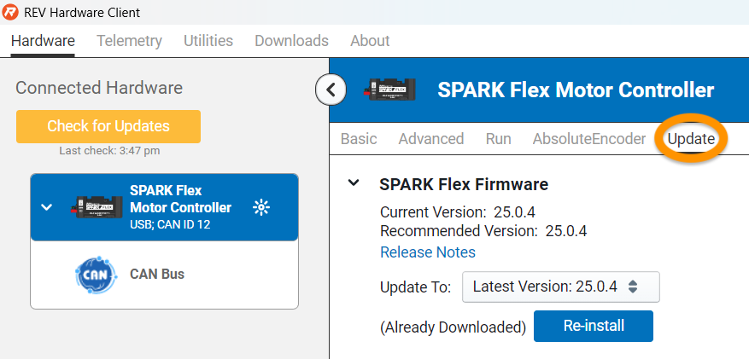Open the Release Notes link
Image resolution: width=749 pixels, height=359 pixels.
coord(428,252)
